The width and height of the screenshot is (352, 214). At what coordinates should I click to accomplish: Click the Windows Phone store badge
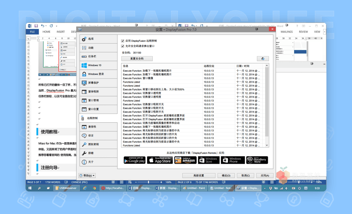pos(232,160)
